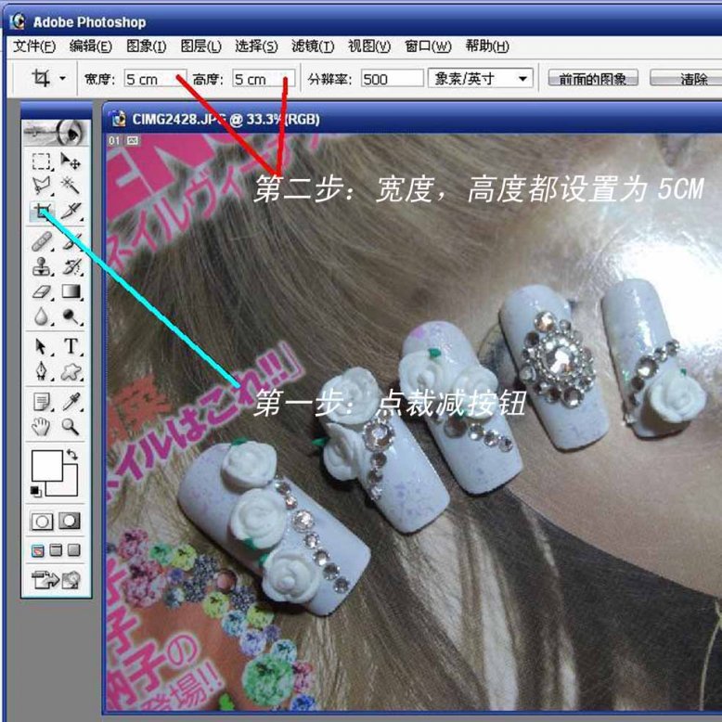Open the 滤镜 (Filter) menu

pyautogui.click(x=312, y=46)
